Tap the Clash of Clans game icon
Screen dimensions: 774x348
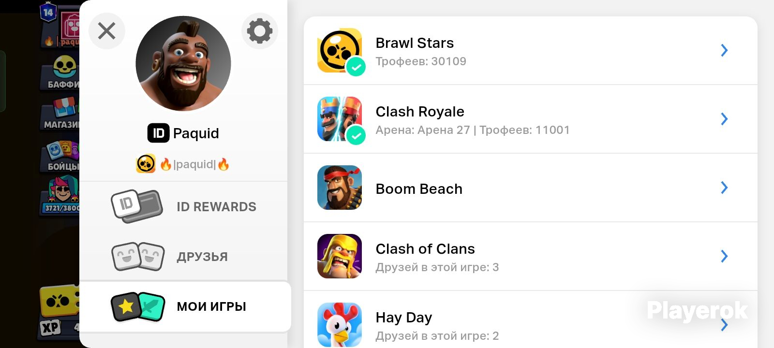pos(340,256)
